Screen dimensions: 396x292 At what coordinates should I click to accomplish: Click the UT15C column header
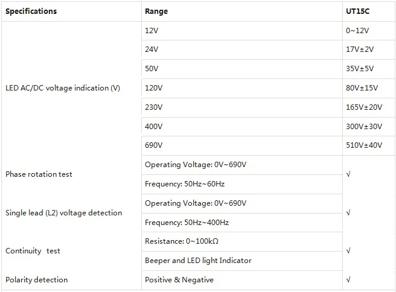(357, 11)
